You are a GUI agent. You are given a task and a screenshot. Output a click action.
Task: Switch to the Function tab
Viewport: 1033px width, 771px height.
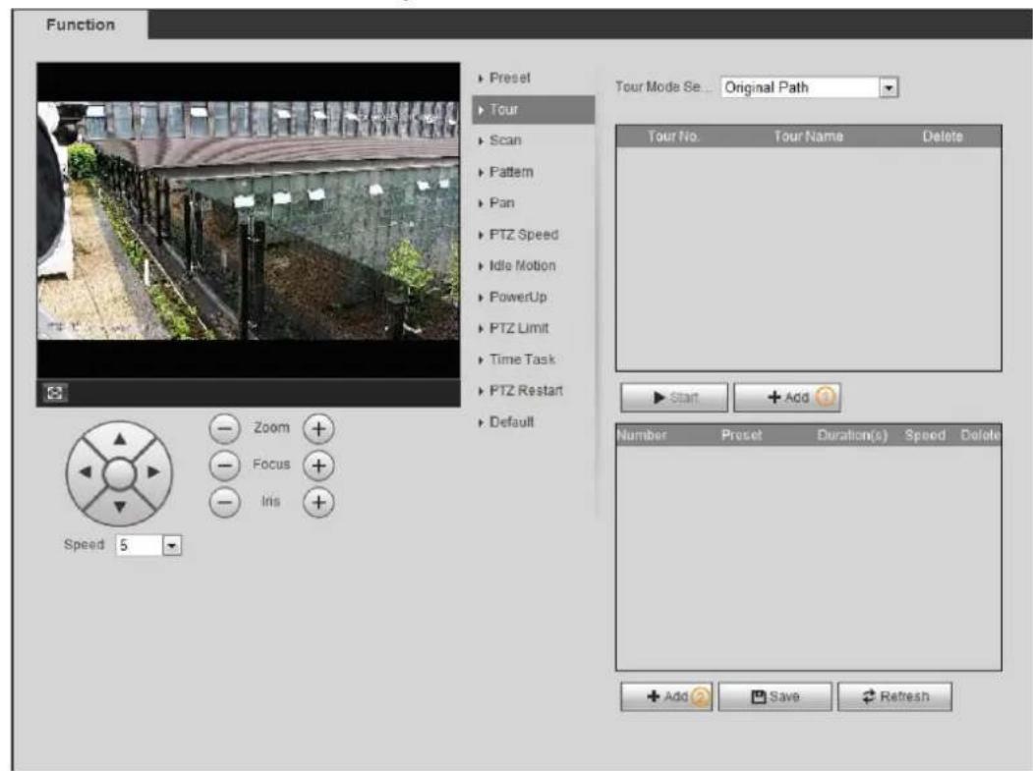coord(81,25)
